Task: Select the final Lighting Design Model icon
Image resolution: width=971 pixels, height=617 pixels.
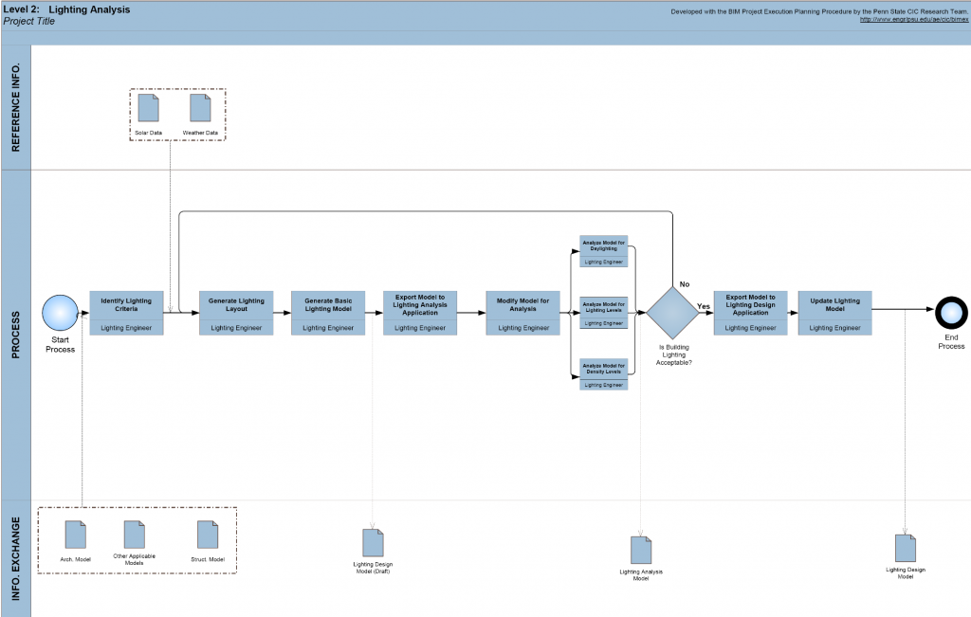Action: 906,548
